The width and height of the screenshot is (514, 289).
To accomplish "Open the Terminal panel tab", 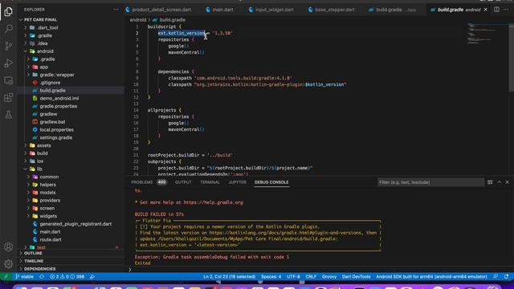I will point(210,182).
